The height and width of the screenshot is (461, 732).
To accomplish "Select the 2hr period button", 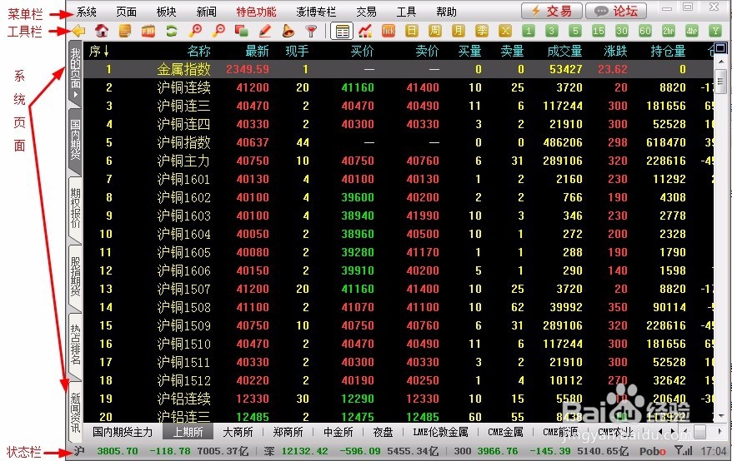I will tap(669, 32).
